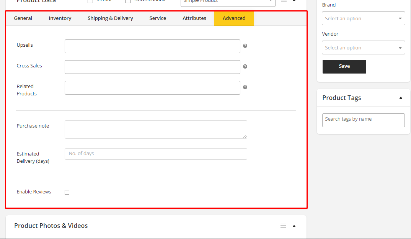Tick the Enable Reviews checkbox

click(x=67, y=192)
